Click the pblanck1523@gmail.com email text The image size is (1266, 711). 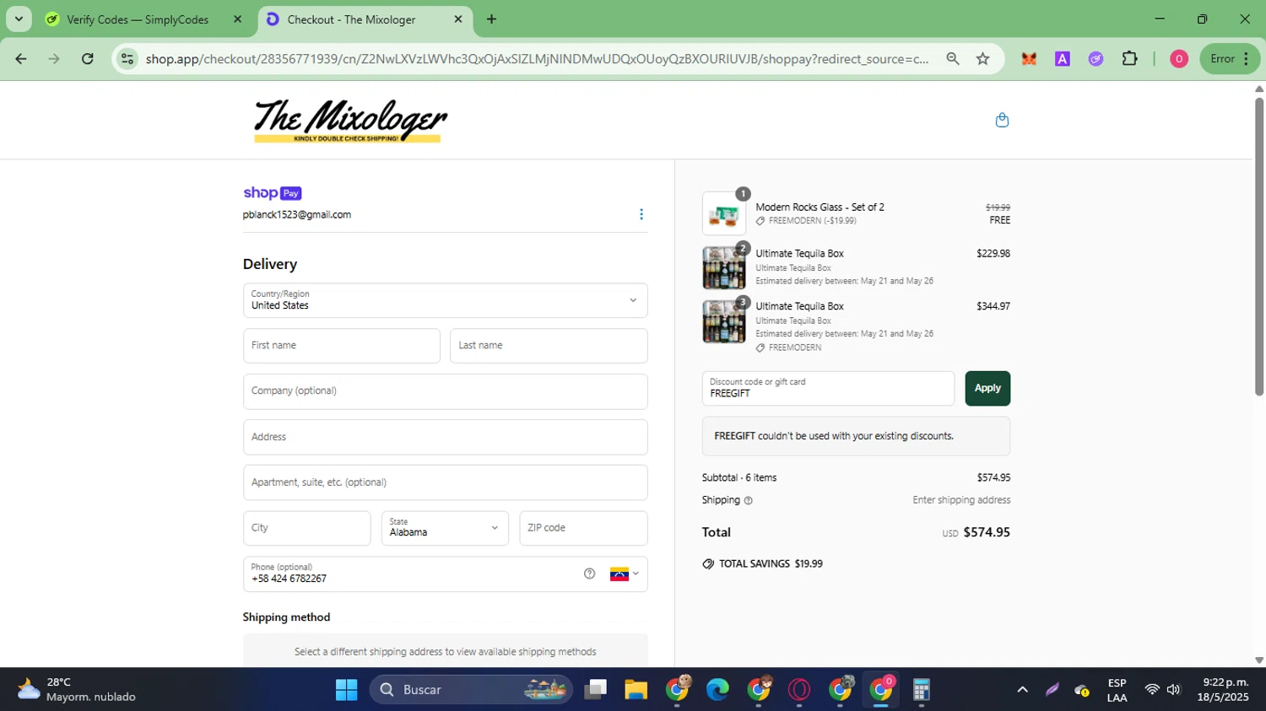297,215
